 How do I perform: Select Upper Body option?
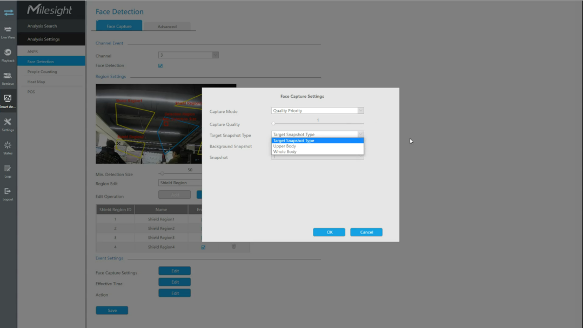(318, 146)
